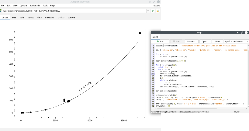Close the script window with the round button
Image resolution: width=249 pixels, height=131 pixels.
coord(246,33)
